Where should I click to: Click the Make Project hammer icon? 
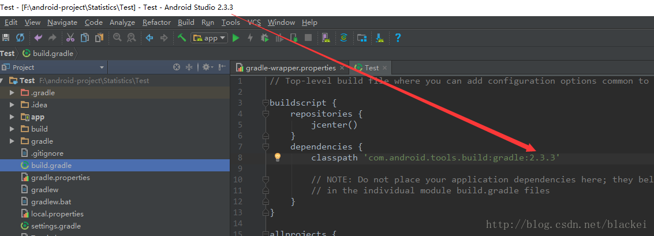point(181,38)
